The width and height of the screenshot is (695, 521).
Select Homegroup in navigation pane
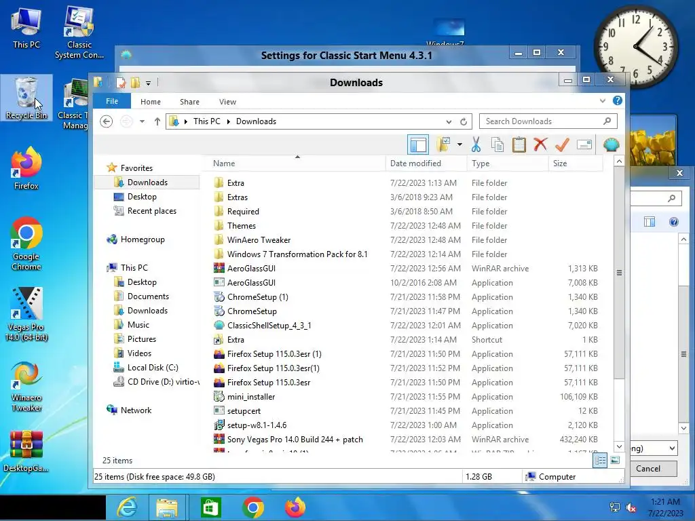(x=143, y=239)
